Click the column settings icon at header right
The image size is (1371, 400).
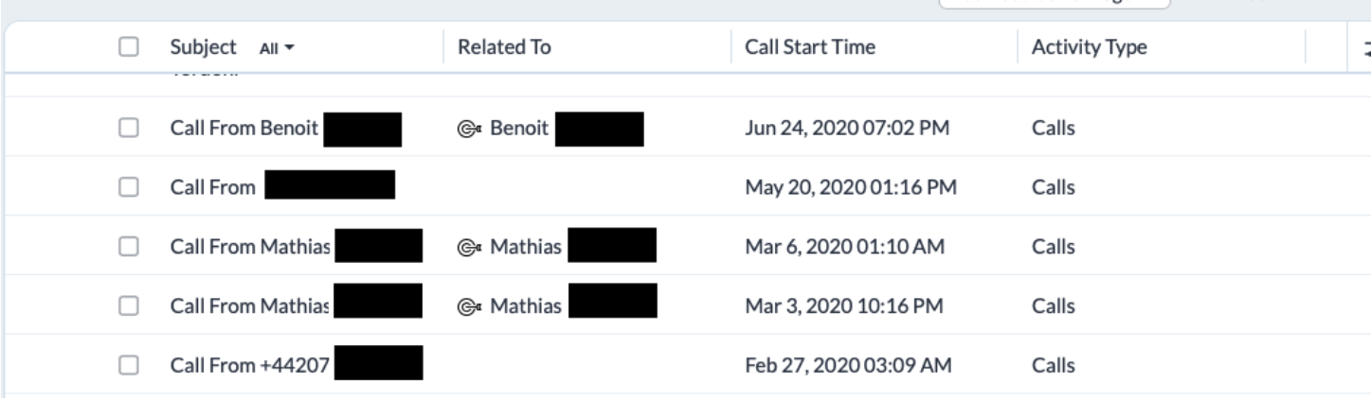pyautogui.click(x=1365, y=48)
